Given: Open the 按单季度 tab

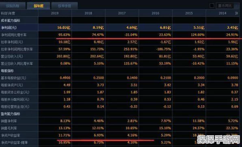Looking at the screenshot, I should click(65, 6).
